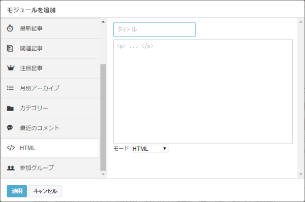
Task: Click the list icon for 月別アーカイブ
Action: pyautogui.click(x=10, y=88)
